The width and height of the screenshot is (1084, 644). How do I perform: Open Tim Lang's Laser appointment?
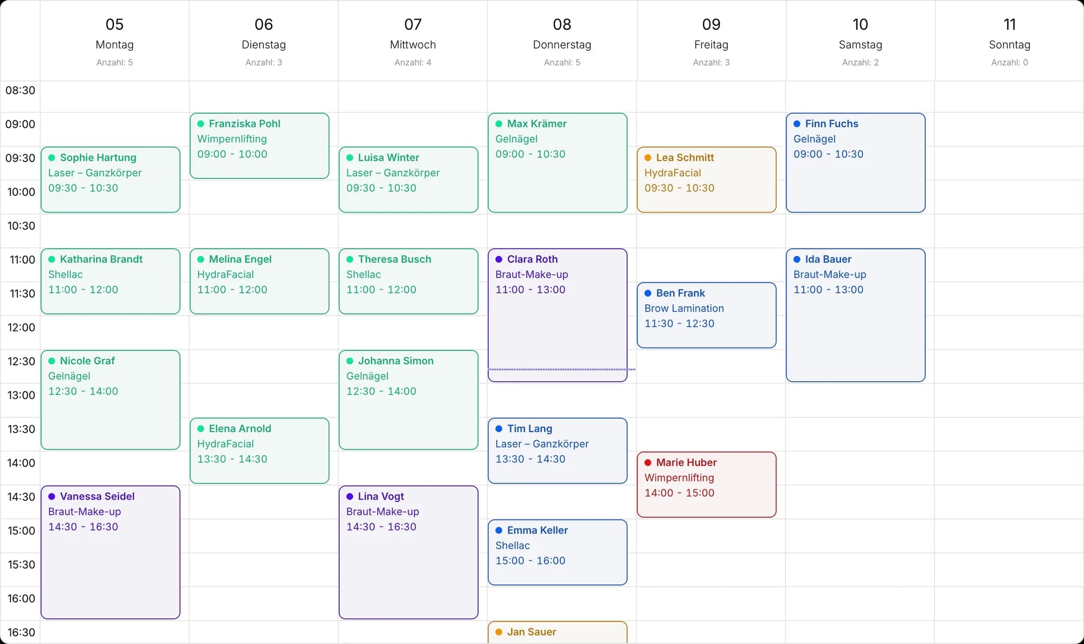(x=558, y=450)
